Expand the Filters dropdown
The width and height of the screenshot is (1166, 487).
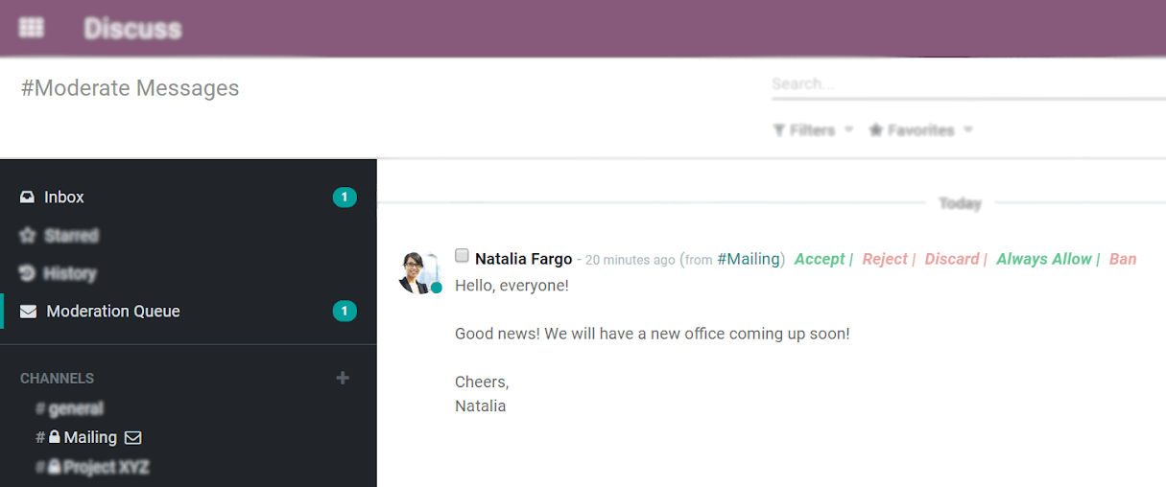tap(813, 130)
